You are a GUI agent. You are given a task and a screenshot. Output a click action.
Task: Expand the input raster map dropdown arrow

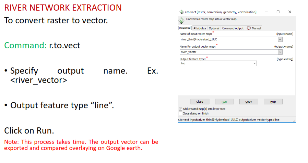(280, 39)
